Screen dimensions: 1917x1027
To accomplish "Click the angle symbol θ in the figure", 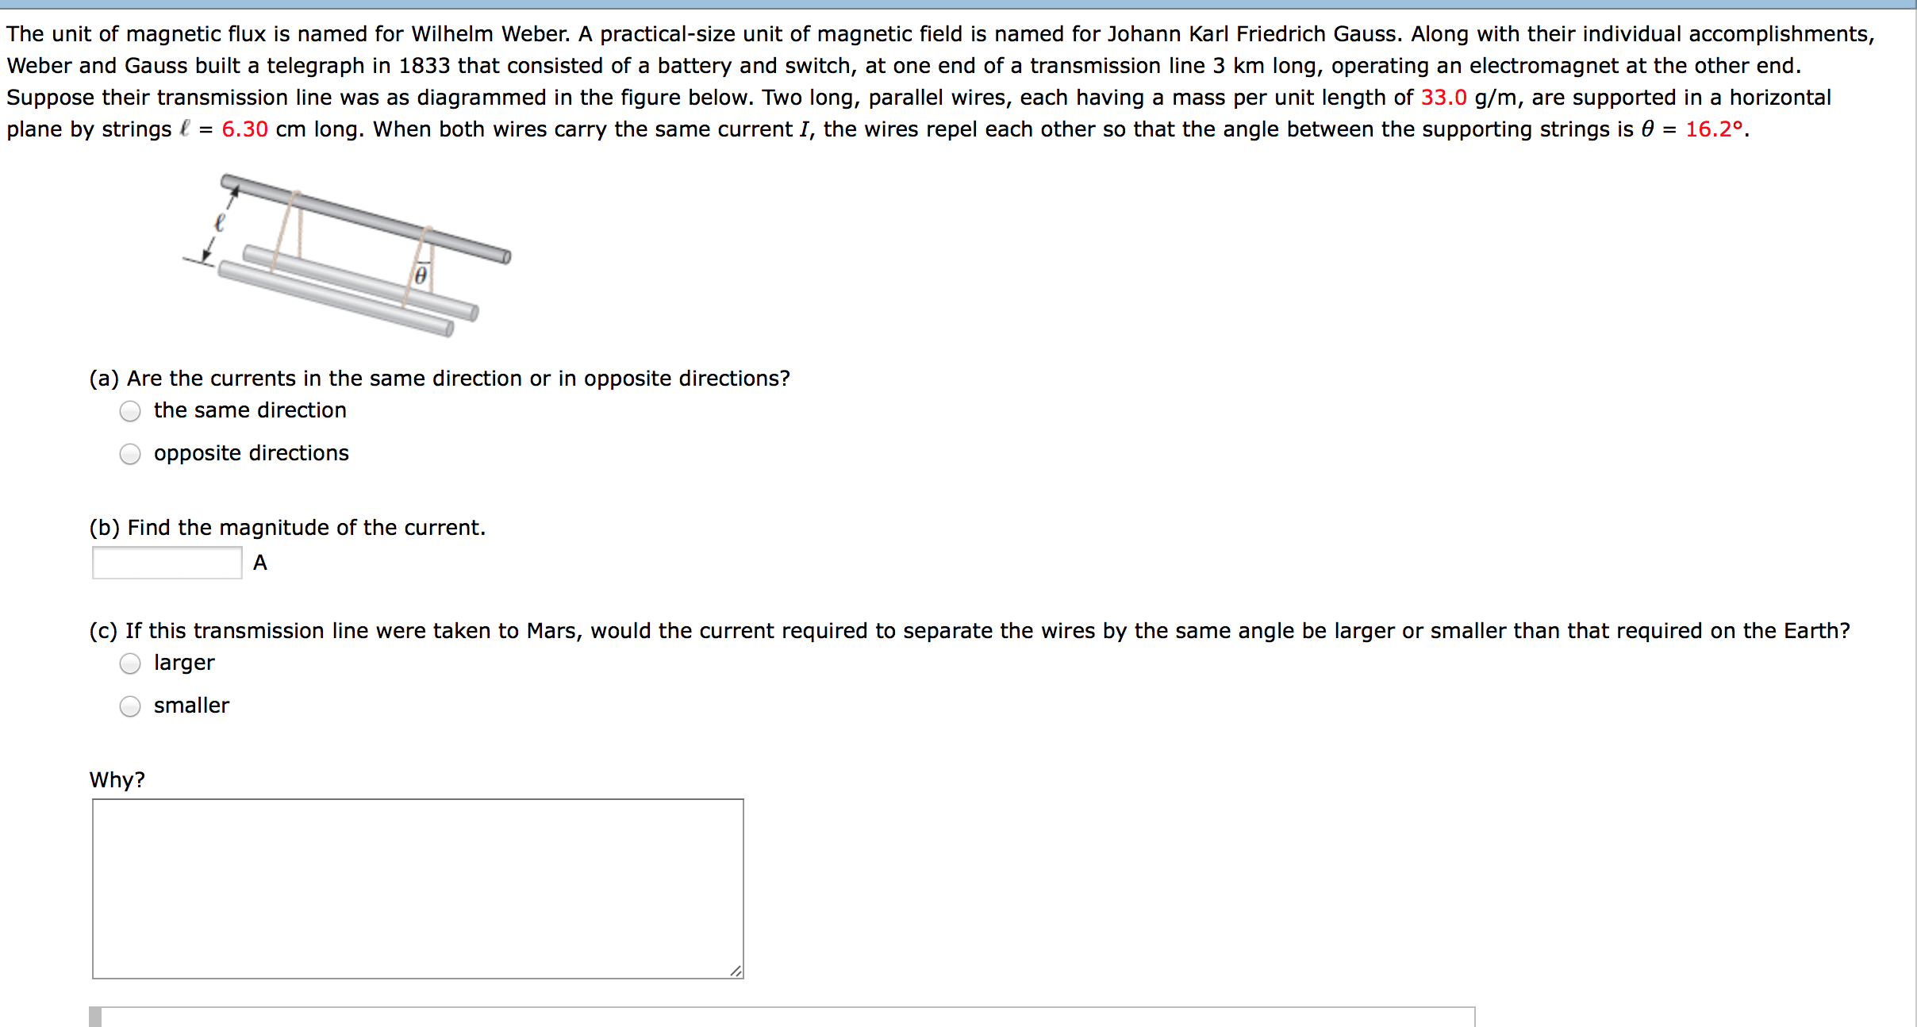I will pos(420,274).
